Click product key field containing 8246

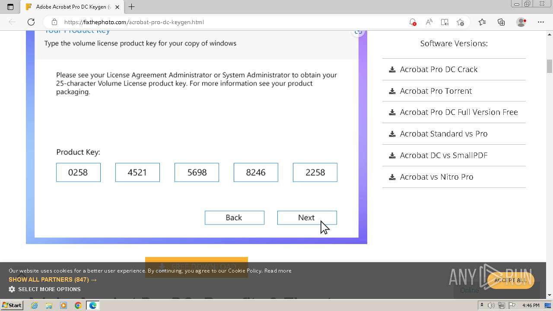(256, 172)
